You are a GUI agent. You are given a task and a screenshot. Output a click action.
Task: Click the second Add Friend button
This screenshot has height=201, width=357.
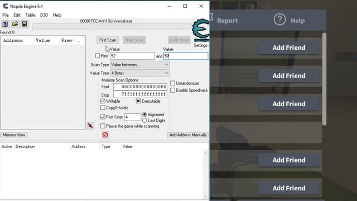(x=289, y=76)
